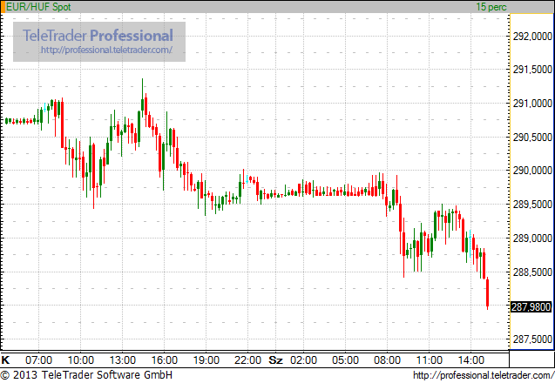This screenshot has height=383, width=555.
Task: Click the 292,0000 price axis label
Action: pos(532,36)
